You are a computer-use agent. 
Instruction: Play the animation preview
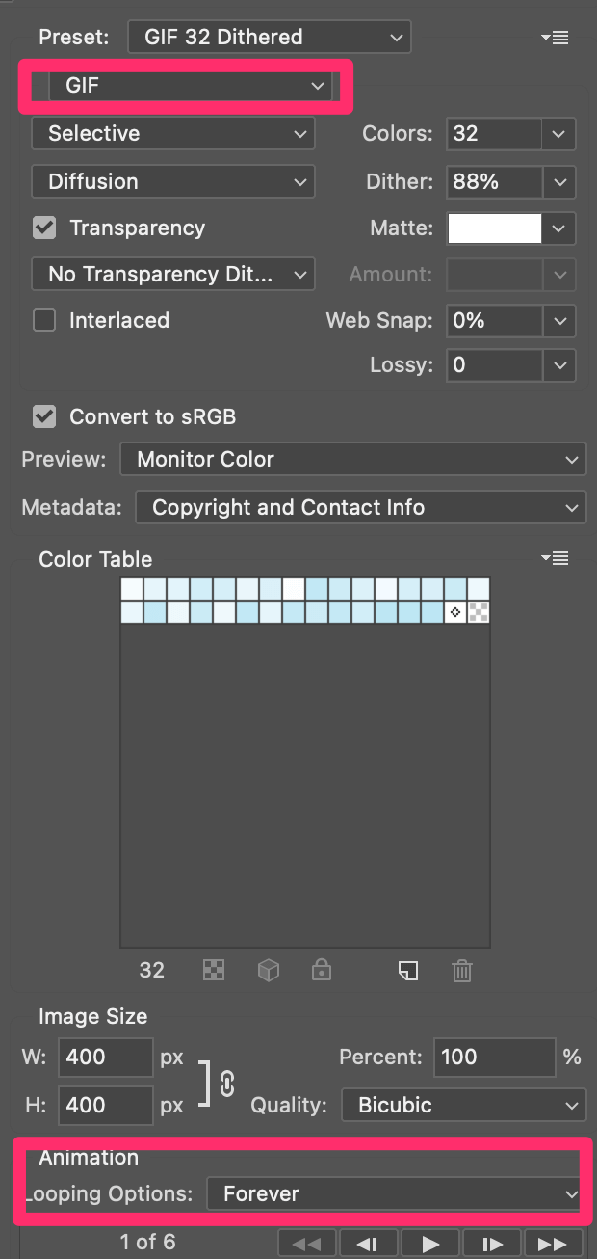[430, 1243]
